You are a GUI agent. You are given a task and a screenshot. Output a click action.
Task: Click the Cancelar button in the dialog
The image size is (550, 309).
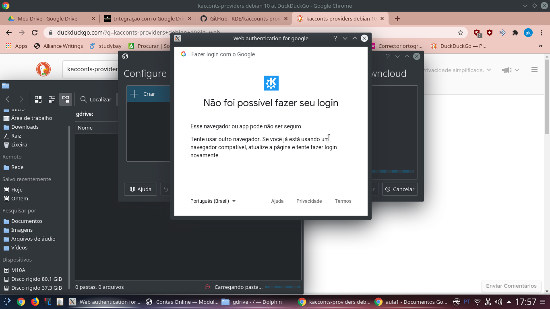point(399,189)
